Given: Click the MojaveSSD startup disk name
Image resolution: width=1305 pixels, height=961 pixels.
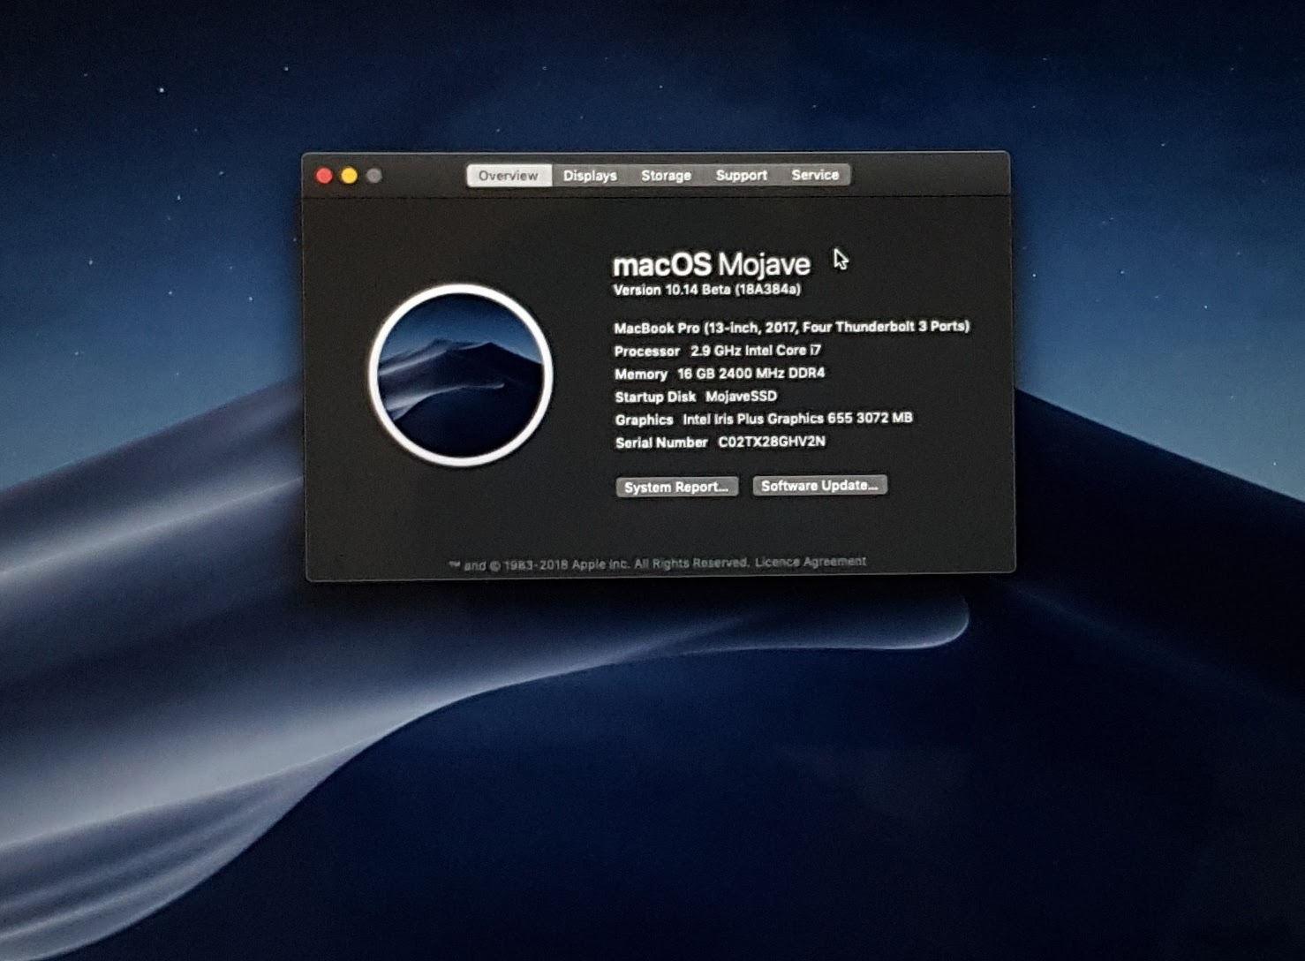Looking at the screenshot, I should click(741, 397).
